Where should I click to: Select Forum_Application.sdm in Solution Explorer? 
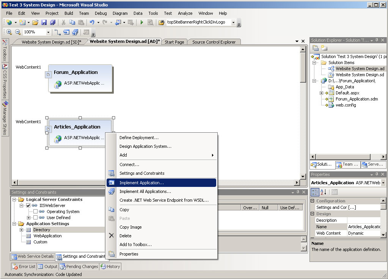pyautogui.click(x=357, y=99)
